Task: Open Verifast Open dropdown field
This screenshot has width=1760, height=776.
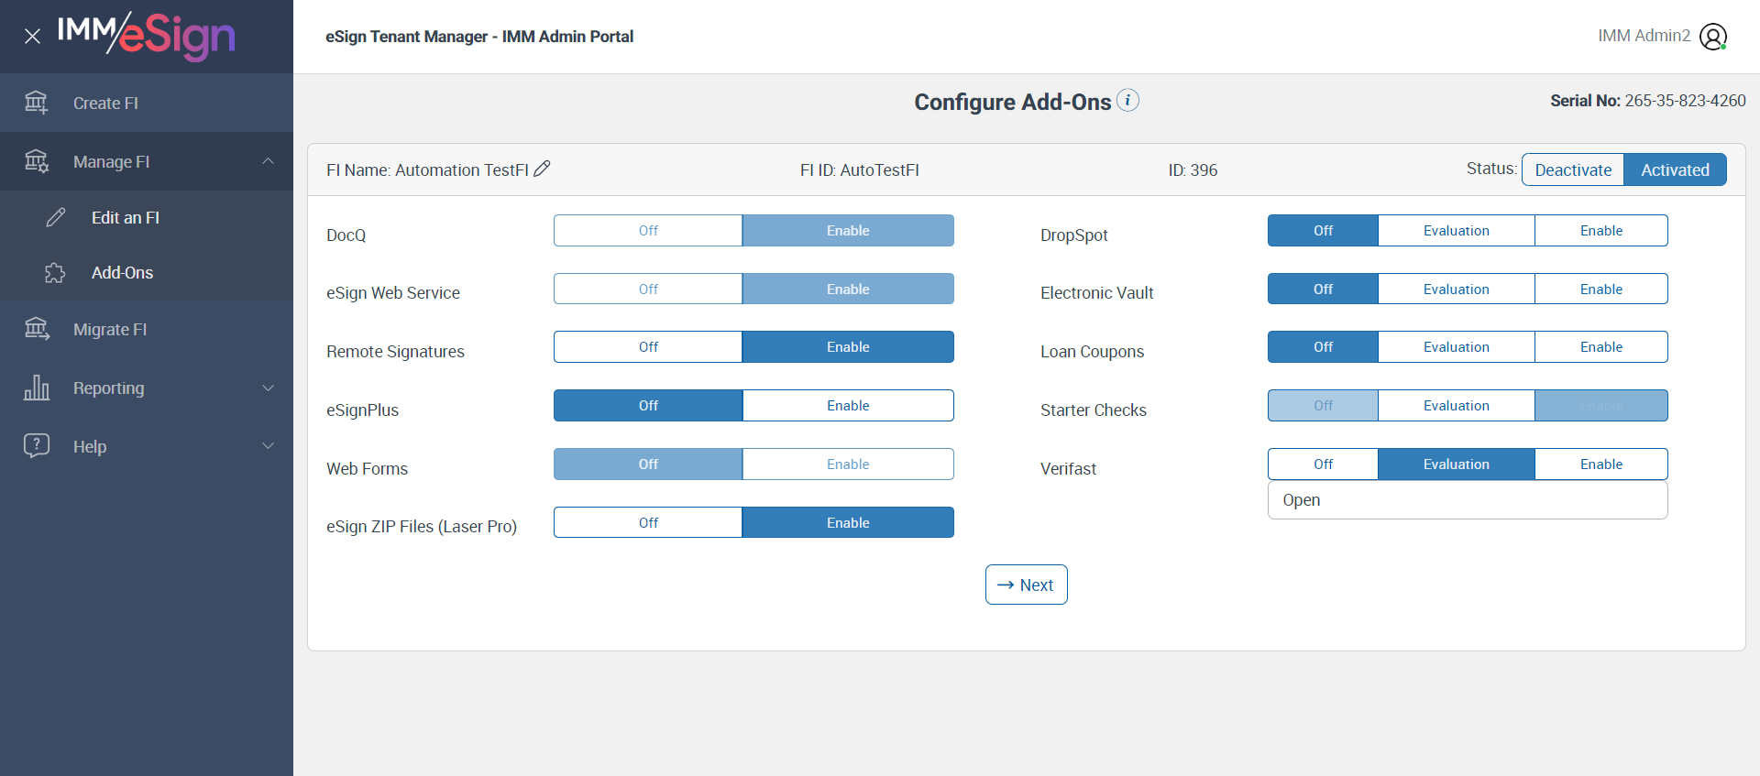Action: [1467, 500]
